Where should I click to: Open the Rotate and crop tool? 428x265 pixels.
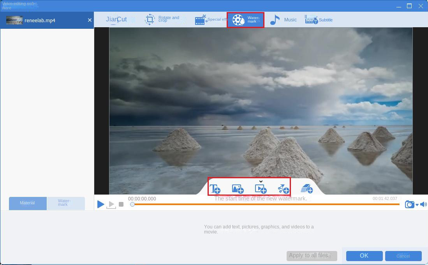pyautogui.click(x=162, y=19)
